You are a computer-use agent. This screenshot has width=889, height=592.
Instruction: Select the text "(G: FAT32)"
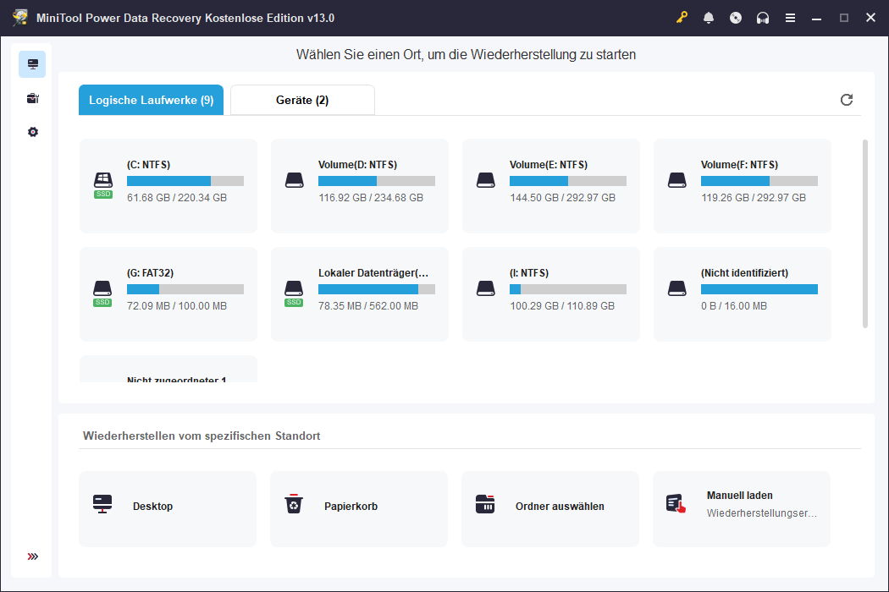pyautogui.click(x=150, y=273)
